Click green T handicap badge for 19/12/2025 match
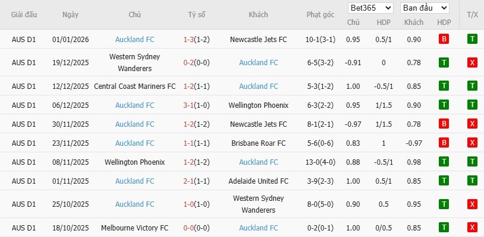This screenshot has width=484, height=237. 444,62
